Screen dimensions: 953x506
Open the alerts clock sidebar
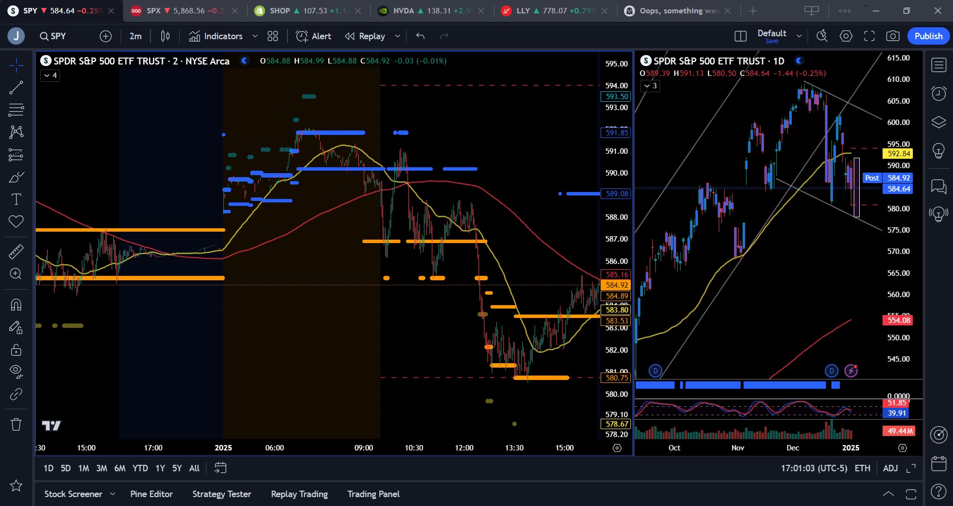point(939,93)
